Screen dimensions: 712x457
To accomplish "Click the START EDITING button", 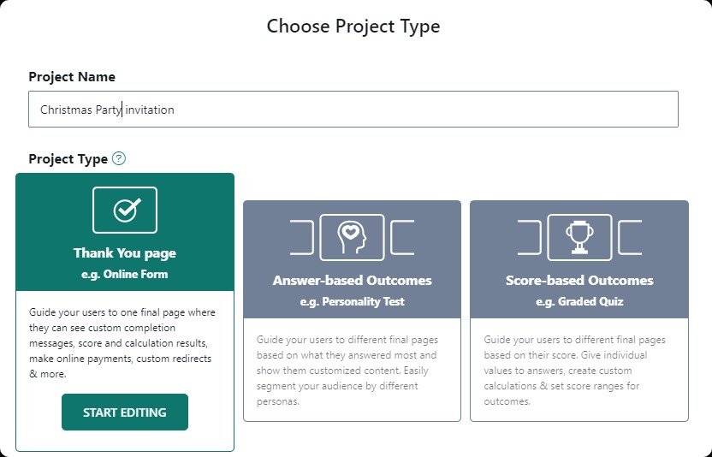I will [x=125, y=412].
